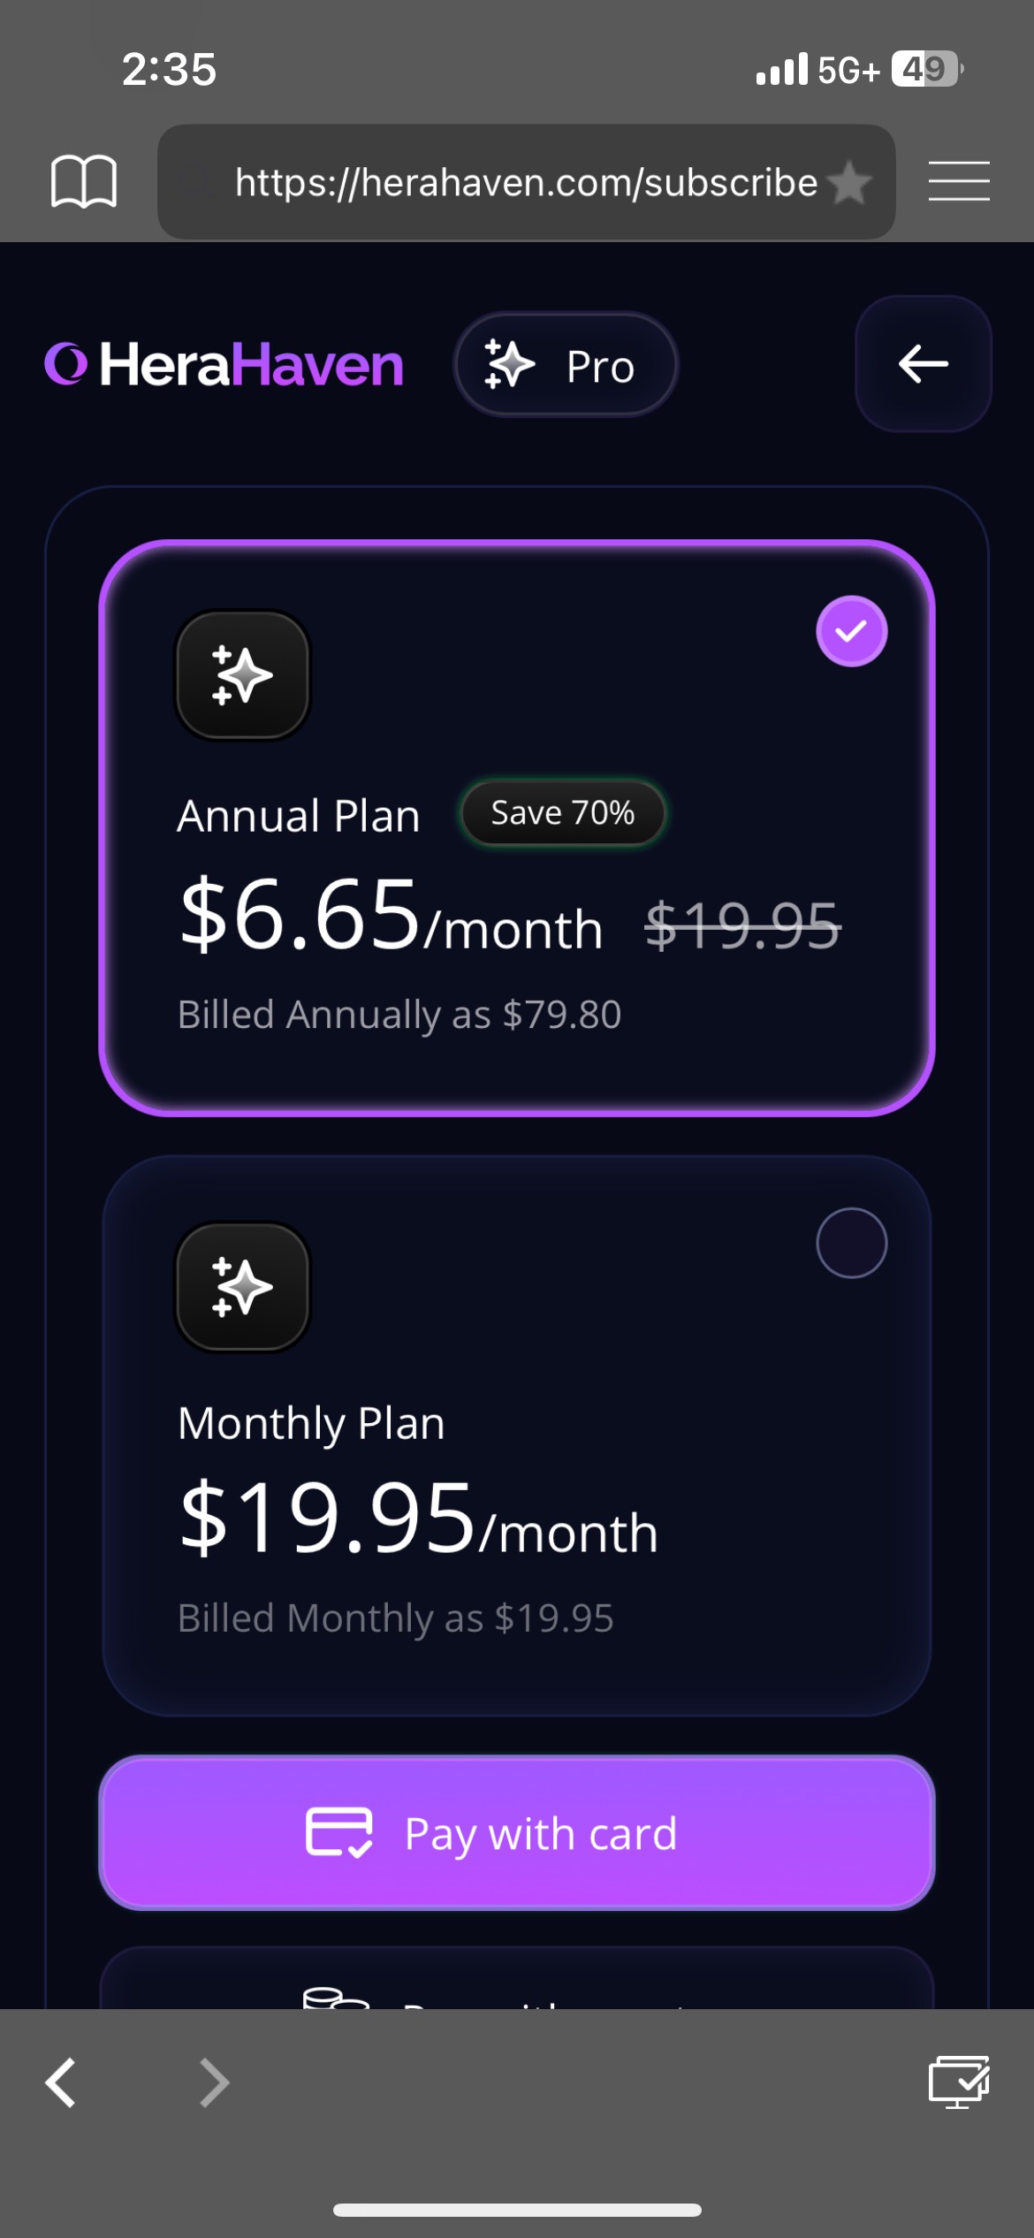Select the Monthly Plan radio circle
The width and height of the screenshot is (1034, 2238).
click(851, 1243)
